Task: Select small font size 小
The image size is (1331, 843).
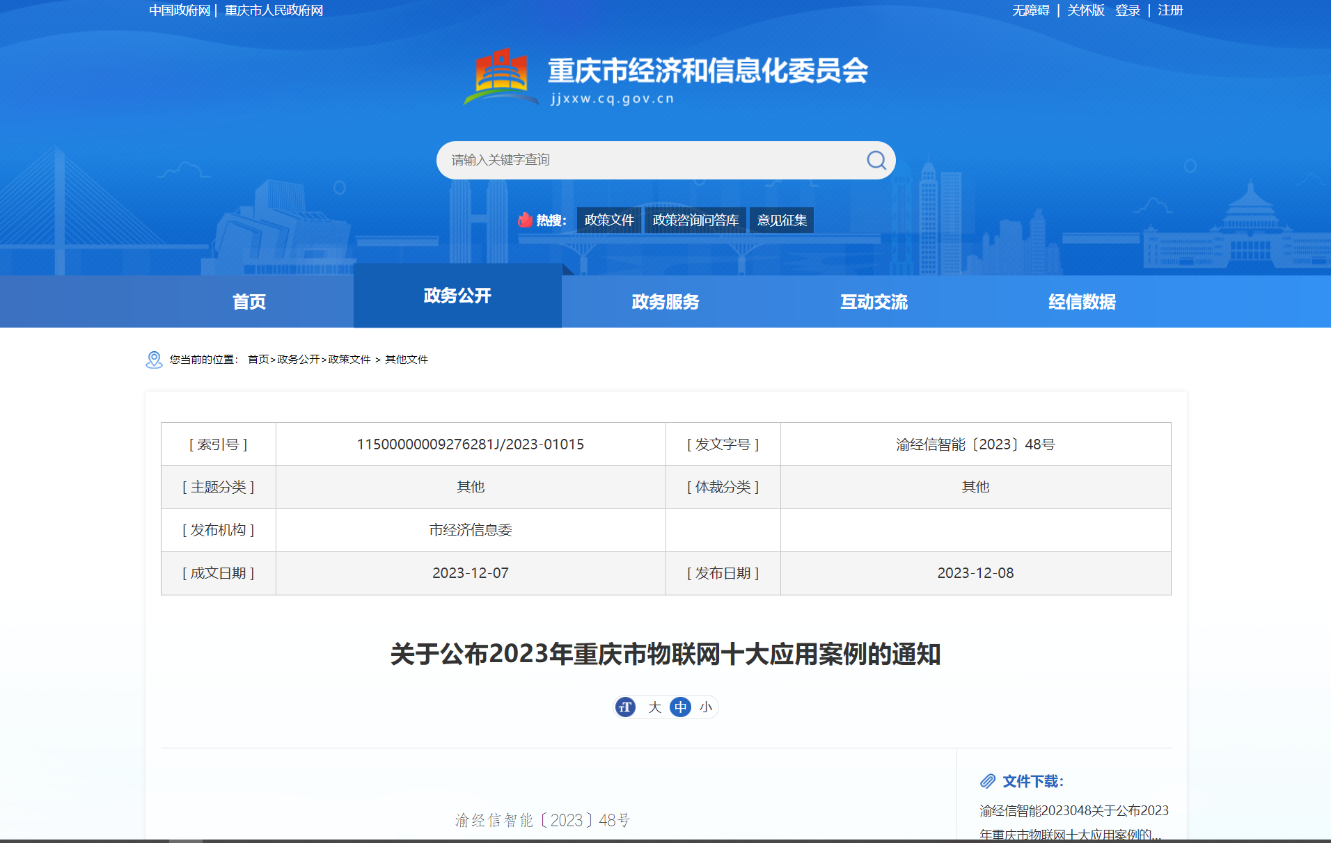Action: (706, 707)
